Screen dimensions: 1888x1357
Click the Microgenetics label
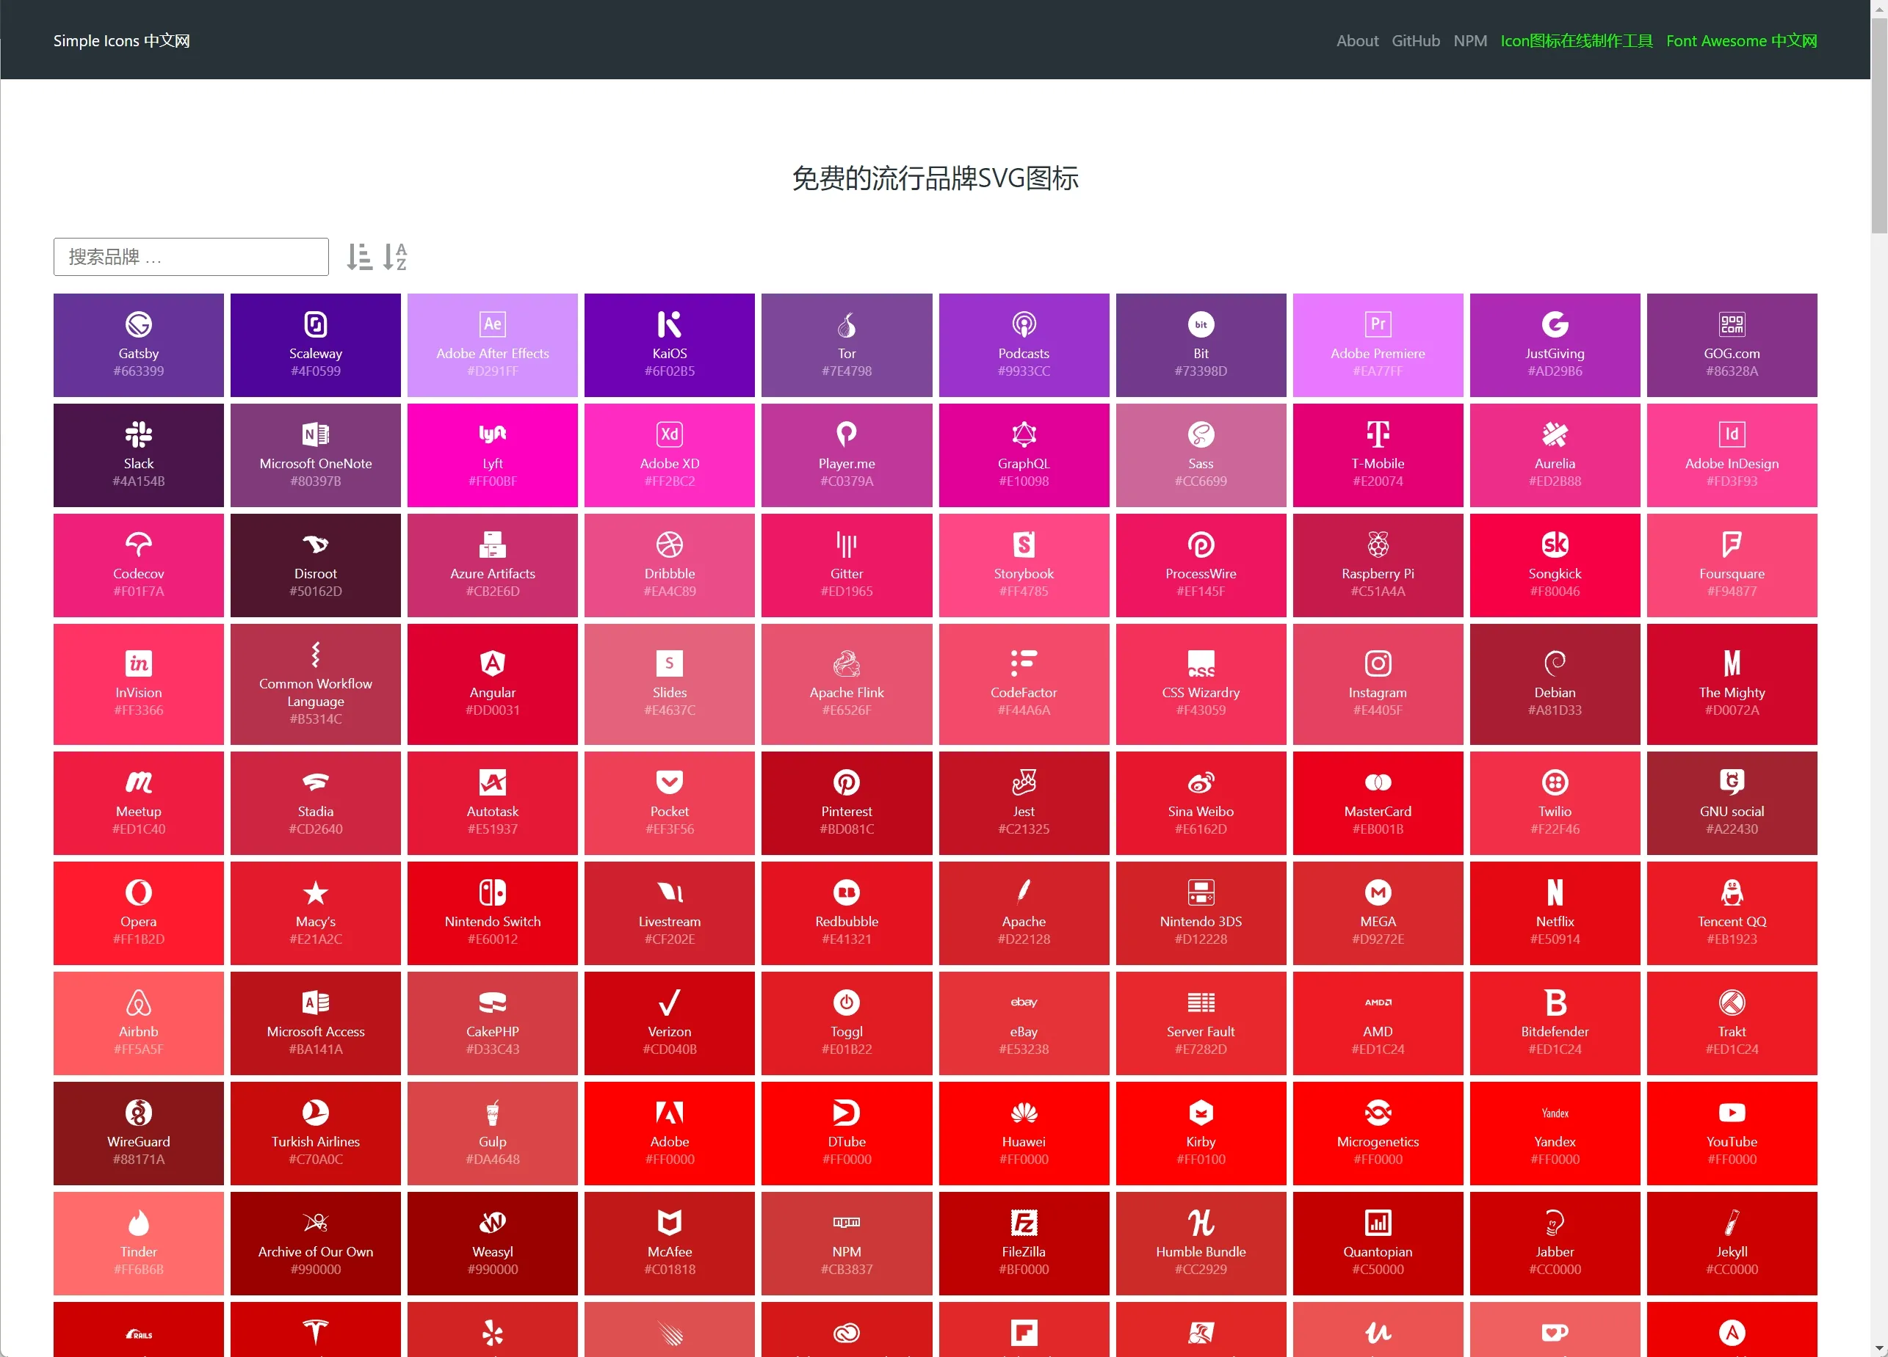[x=1378, y=1141]
